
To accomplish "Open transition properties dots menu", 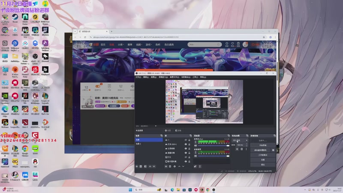I will click(x=246, y=149).
